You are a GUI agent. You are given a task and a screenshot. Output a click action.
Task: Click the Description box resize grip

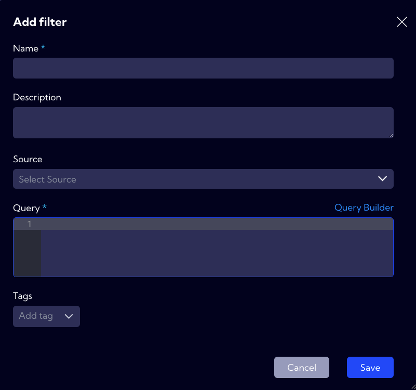(x=391, y=136)
